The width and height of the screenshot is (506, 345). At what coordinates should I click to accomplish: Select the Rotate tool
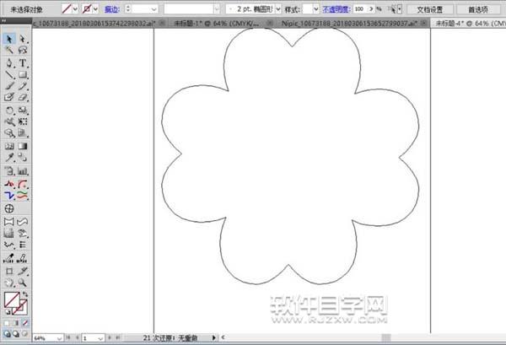9,111
